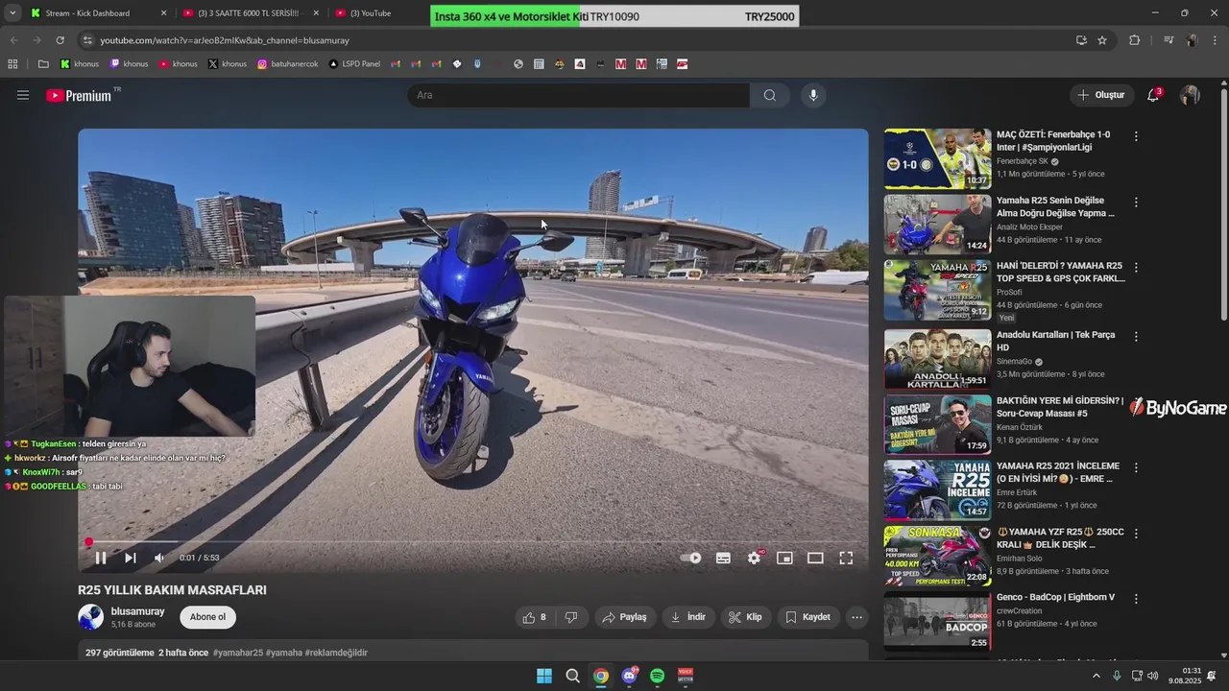
Task: Click the YouTube URL address bar
Action: [576, 40]
